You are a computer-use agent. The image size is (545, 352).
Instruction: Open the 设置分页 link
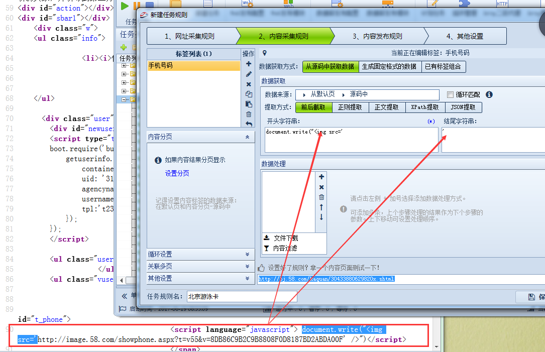point(177,173)
